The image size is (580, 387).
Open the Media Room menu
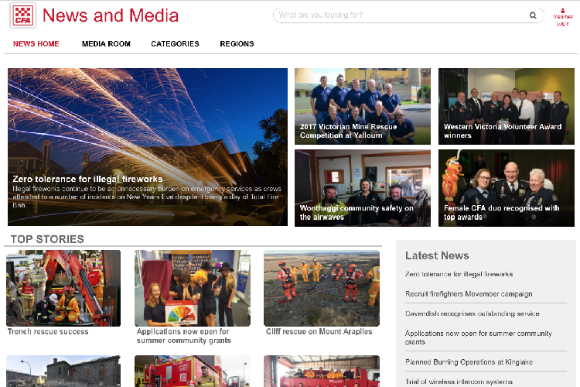coord(106,44)
